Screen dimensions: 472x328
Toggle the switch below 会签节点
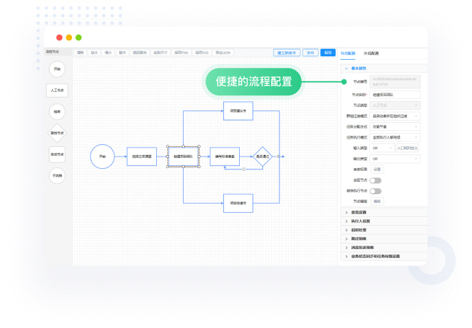pos(376,191)
